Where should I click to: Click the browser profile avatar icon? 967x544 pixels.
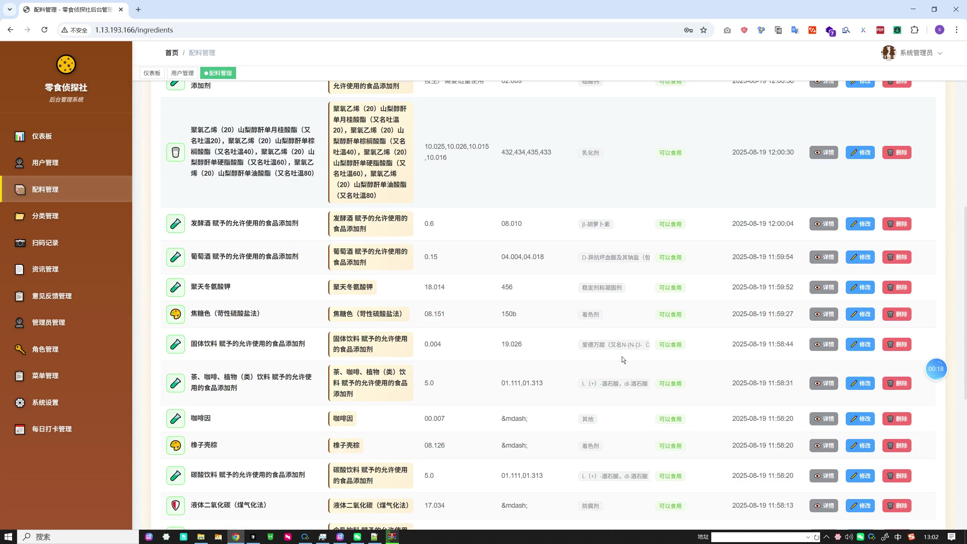(x=939, y=30)
